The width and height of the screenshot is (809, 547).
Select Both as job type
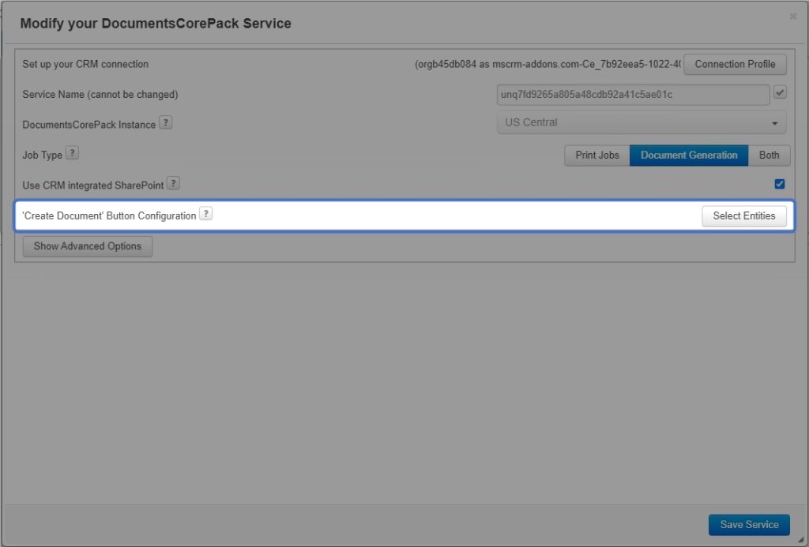coord(769,155)
